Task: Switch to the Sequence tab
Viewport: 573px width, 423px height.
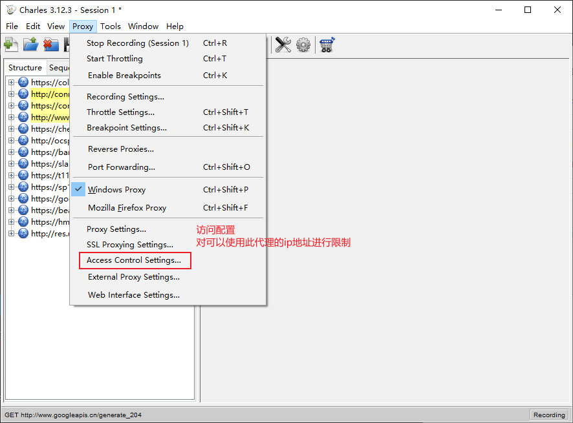Action: [x=58, y=68]
